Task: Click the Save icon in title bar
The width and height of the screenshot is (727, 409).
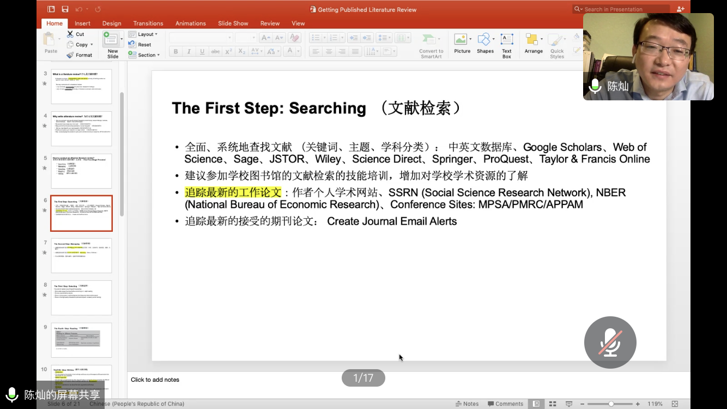Action: point(65,9)
